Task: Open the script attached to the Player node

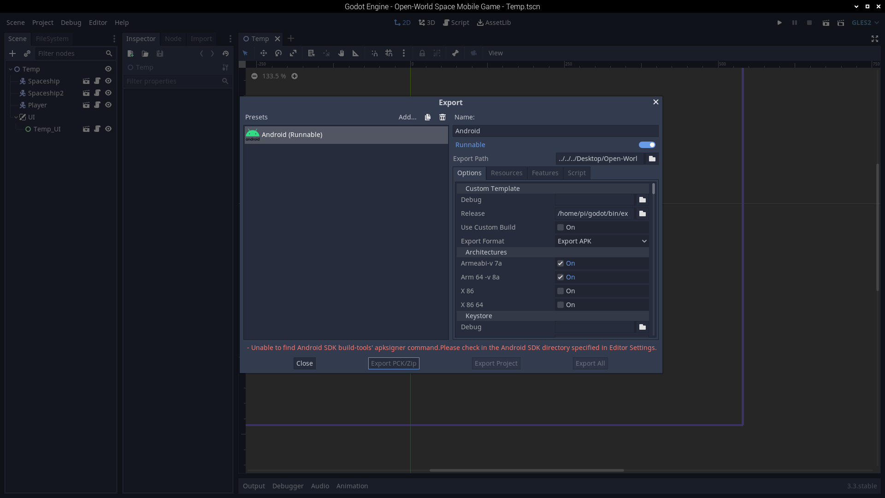Action: pyautogui.click(x=97, y=105)
